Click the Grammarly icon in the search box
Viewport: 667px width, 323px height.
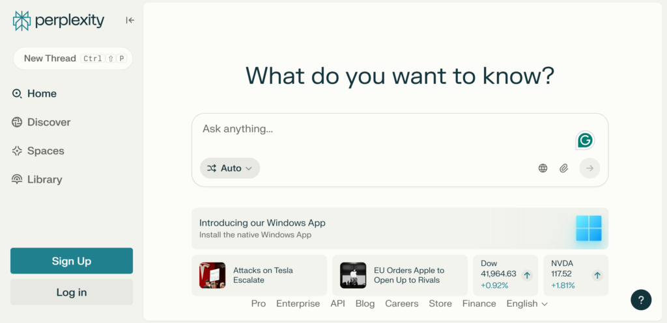585,140
